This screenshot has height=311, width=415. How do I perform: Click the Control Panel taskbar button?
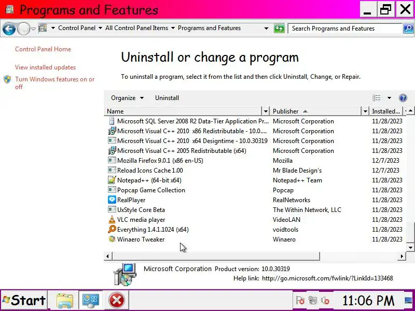91,301
